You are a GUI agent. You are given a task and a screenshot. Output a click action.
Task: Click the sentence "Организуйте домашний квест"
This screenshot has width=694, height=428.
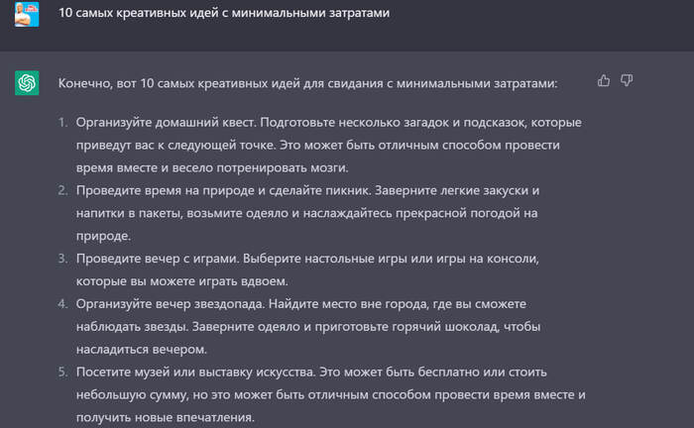click(x=166, y=122)
